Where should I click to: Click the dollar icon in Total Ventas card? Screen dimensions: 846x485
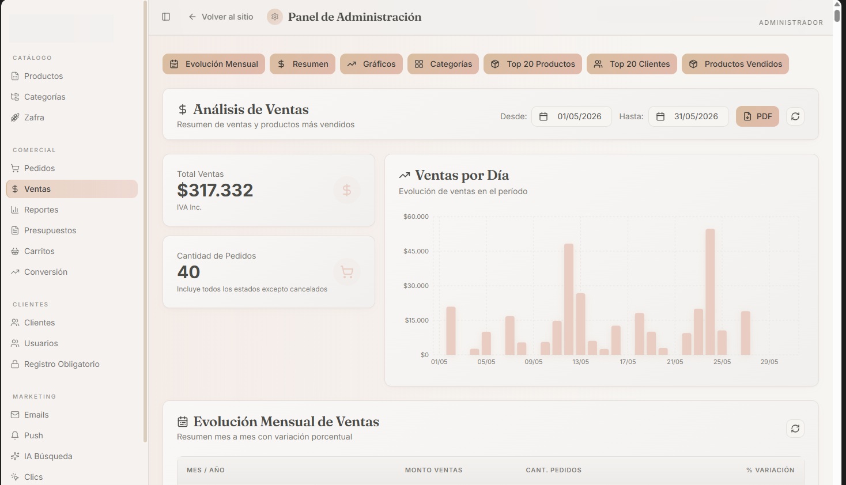click(347, 190)
